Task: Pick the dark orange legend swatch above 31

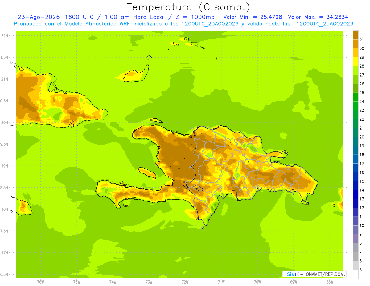Action: point(356,35)
